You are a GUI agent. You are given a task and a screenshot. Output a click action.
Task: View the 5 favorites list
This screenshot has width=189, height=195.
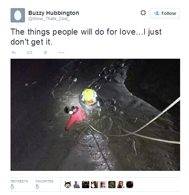pyautogui.click(x=44, y=185)
